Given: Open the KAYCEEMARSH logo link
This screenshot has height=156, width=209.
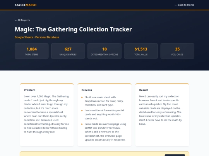Looking at the screenshot, I should [26, 5].
